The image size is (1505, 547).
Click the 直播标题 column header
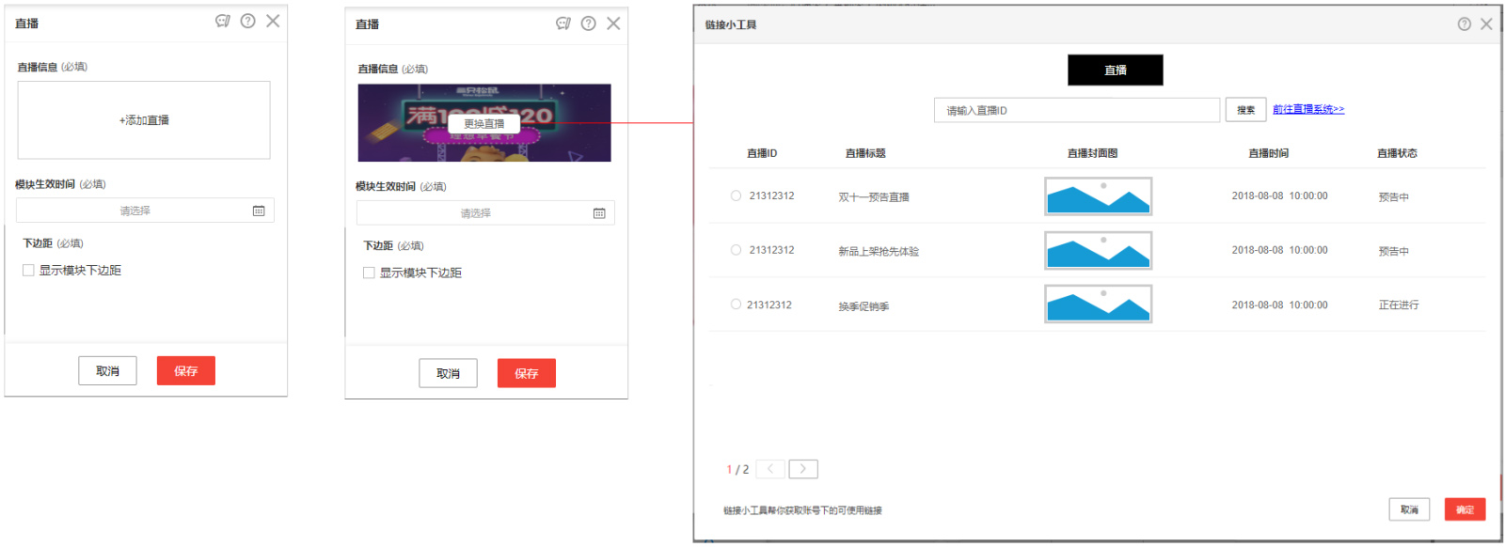[865, 153]
